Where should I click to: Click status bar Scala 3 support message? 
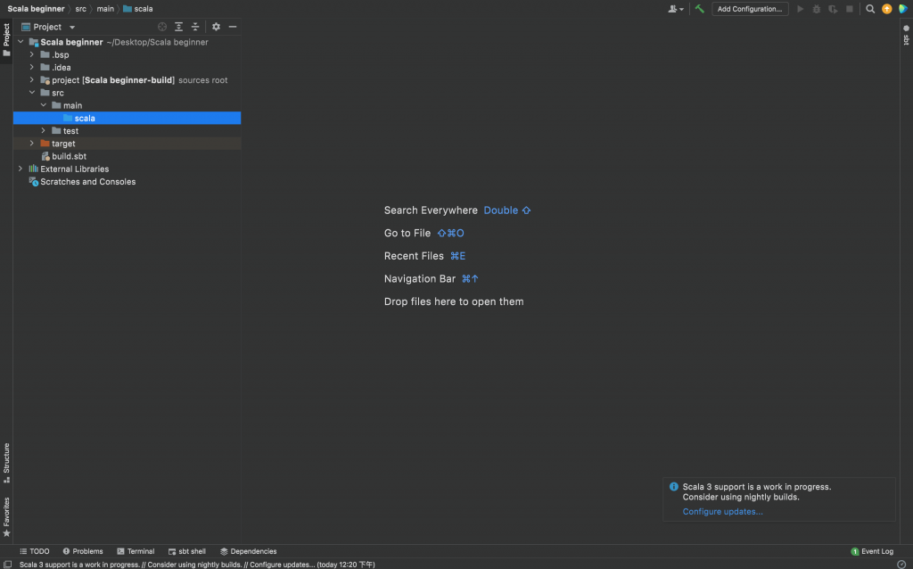(x=197, y=565)
